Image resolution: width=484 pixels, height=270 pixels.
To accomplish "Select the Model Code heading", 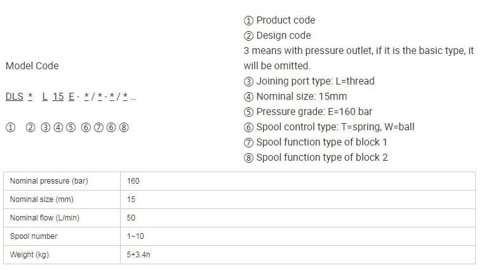I will click(x=32, y=65).
